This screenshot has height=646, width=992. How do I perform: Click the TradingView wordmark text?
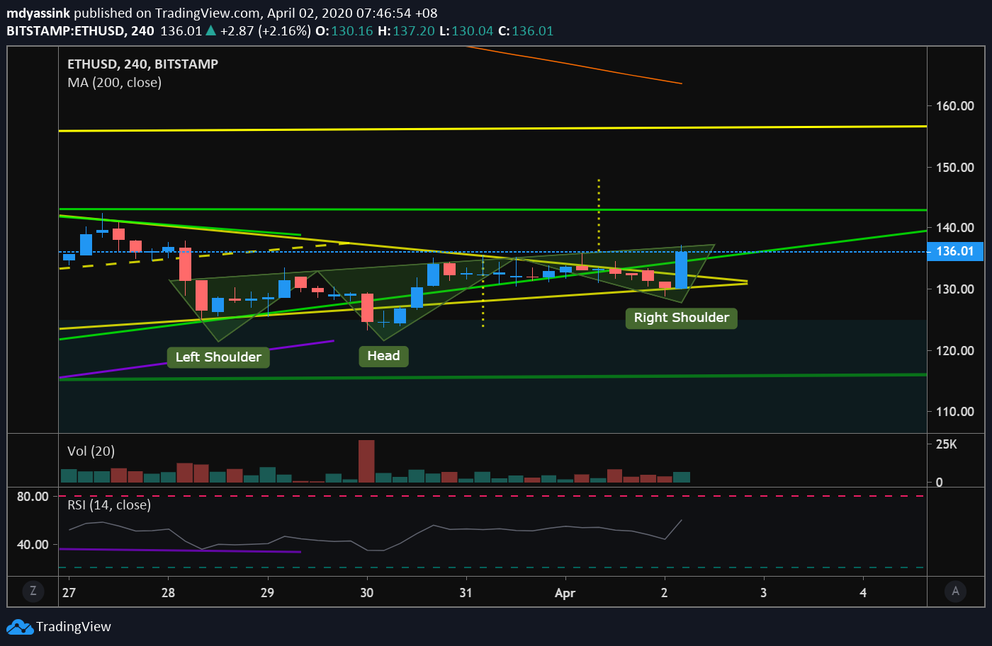pos(74,627)
